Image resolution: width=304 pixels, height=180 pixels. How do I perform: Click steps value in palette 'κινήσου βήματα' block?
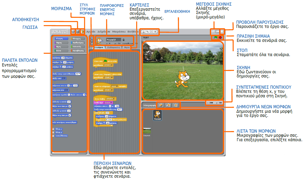click(x=63, y=58)
